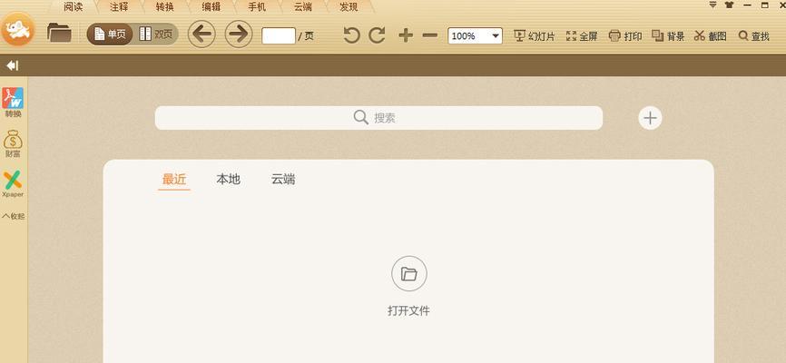The height and width of the screenshot is (363, 786).
Task: Switch to double page view (双页)
Action: [x=156, y=34]
